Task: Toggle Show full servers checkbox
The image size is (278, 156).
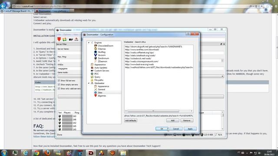Action: point(59,81)
